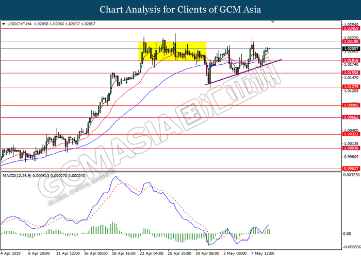Select the 0.99627 price level label
The image size is (361, 257).
(351, 169)
